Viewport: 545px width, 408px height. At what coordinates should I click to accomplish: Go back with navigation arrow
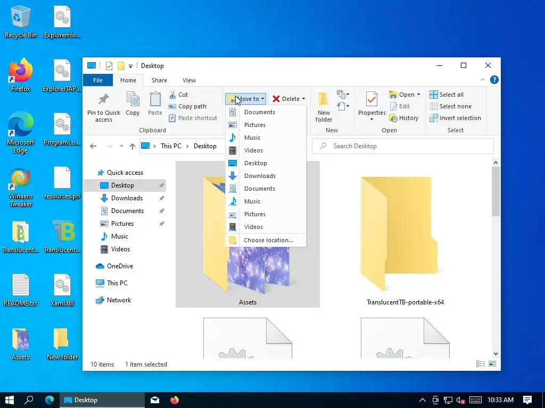coord(93,146)
